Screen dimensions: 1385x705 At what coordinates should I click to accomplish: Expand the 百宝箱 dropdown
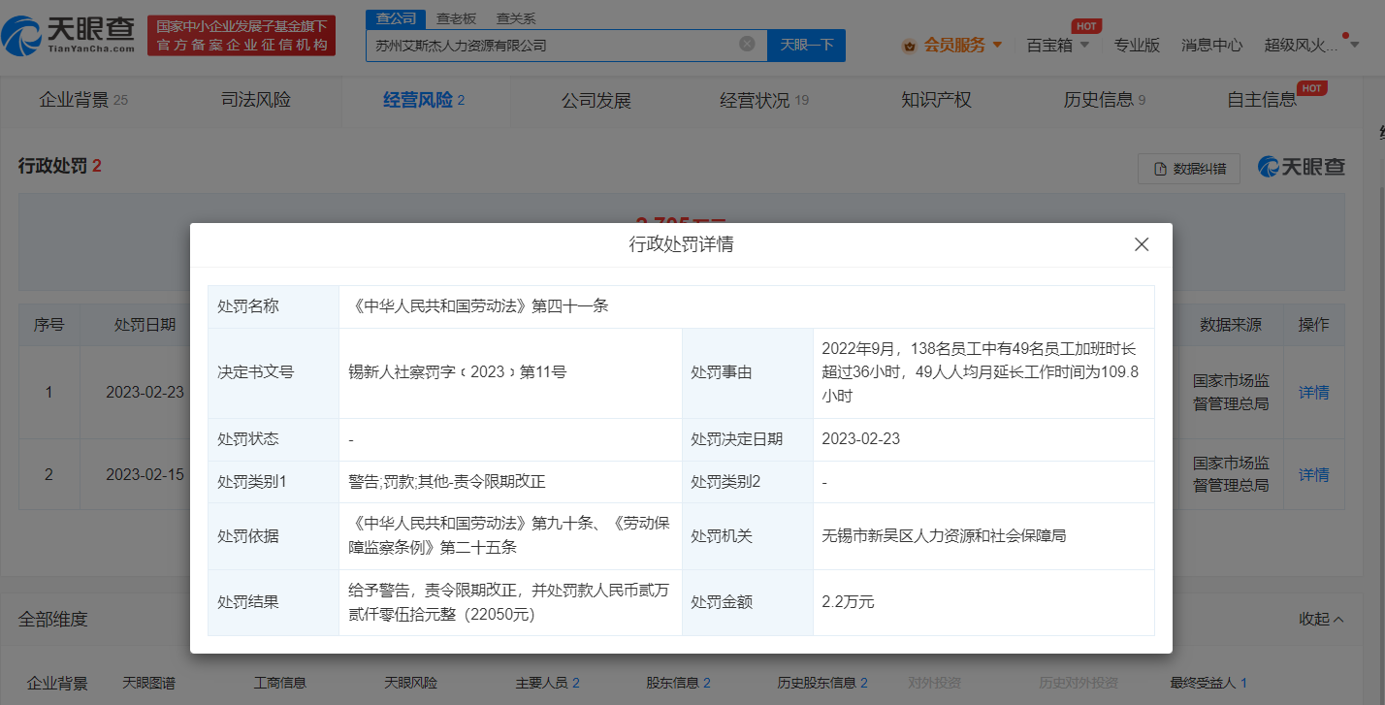tap(1058, 45)
